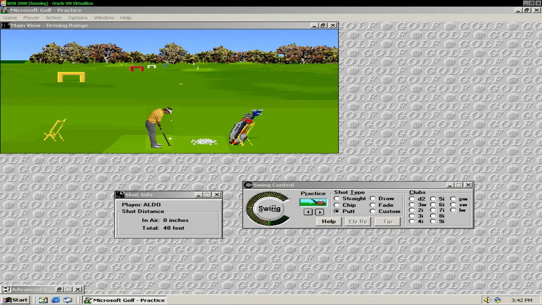Click the Swing Control title bar icon
The height and width of the screenshot is (305, 542).
coord(248,185)
